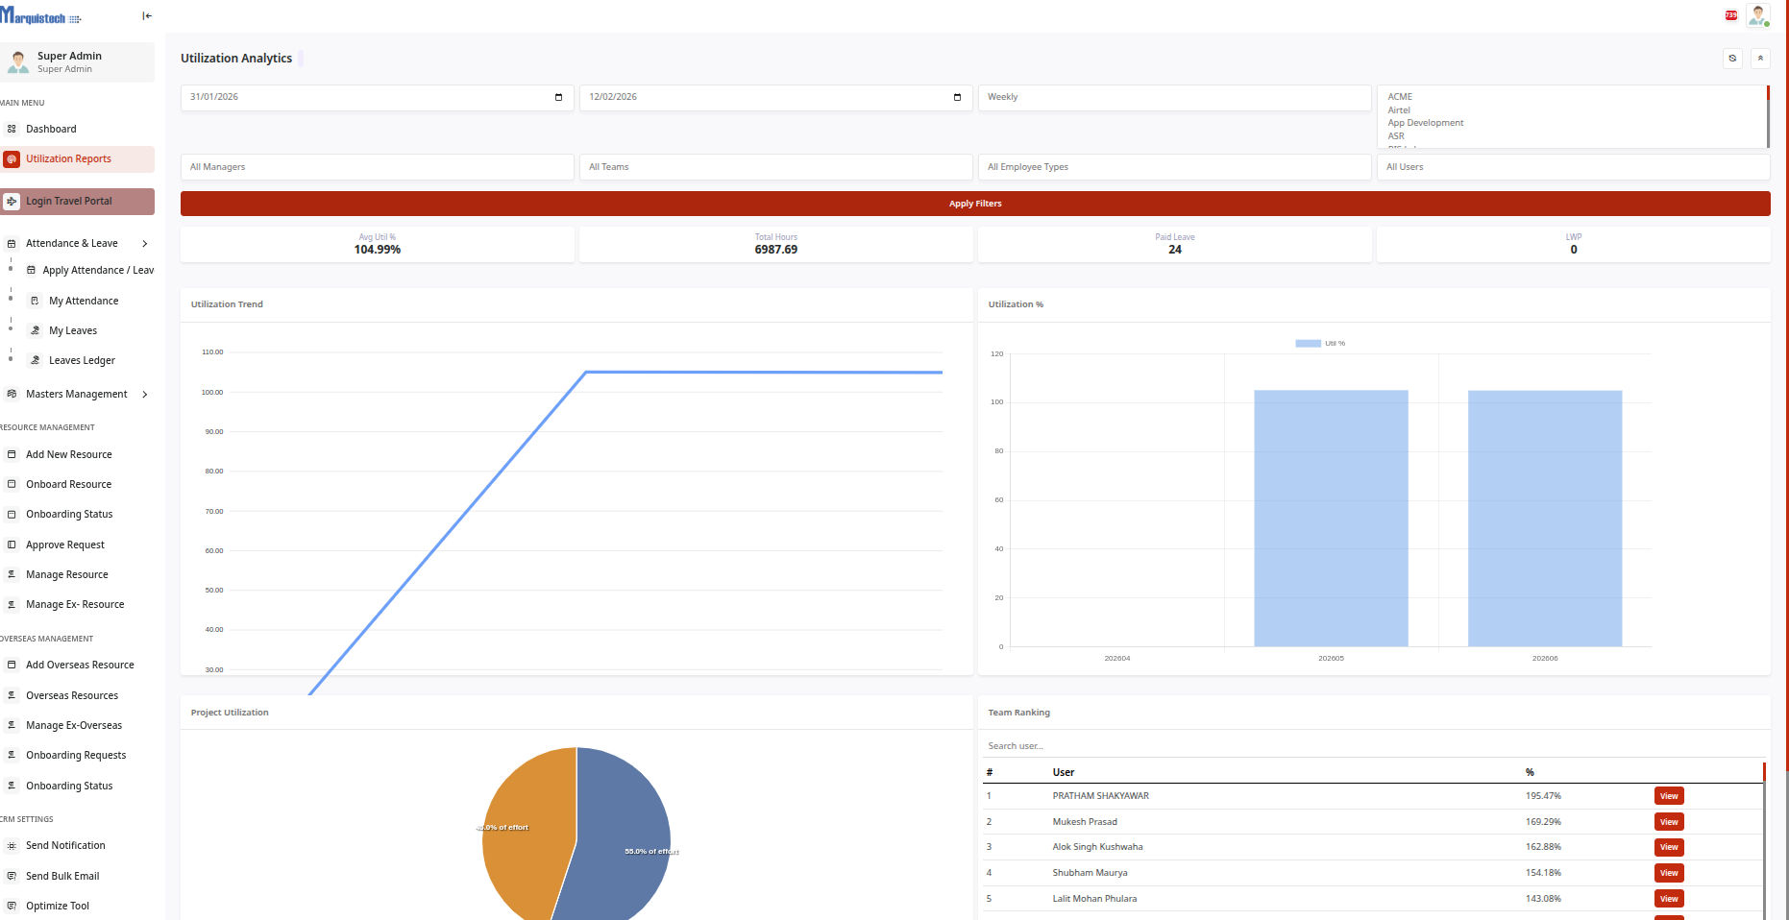This screenshot has width=1789, height=920.
Task: Open the user profile avatar menu
Action: (x=1757, y=15)
